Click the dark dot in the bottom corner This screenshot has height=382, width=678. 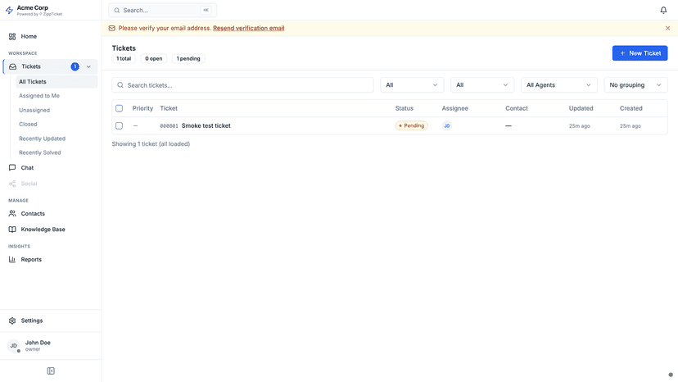[x=671, y=375]
